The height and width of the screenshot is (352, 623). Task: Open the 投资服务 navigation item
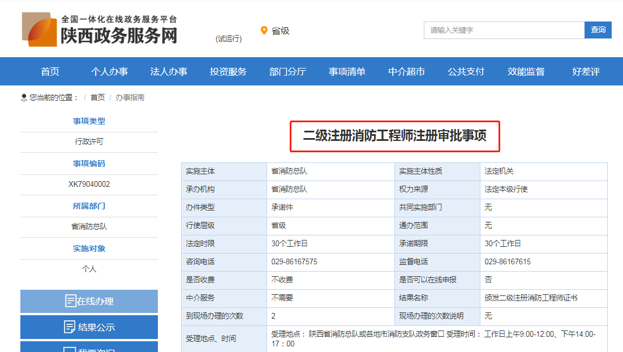228,71
